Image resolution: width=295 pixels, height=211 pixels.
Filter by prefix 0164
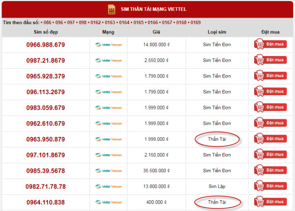(124, 23)
